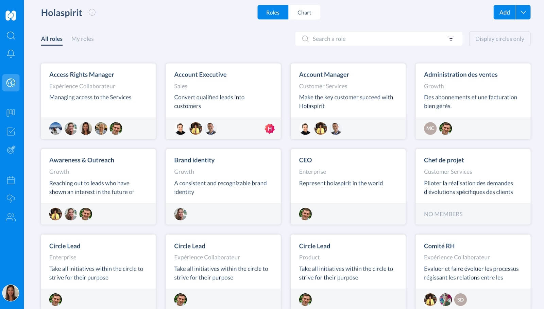Click Customer Services label on Account Manager card
The width and height of the screenshot is (544, 309).
coord(323,86)
